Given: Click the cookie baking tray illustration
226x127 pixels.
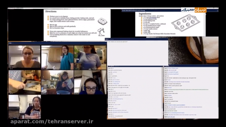Looking at the screenshot, I should (186, 22).
